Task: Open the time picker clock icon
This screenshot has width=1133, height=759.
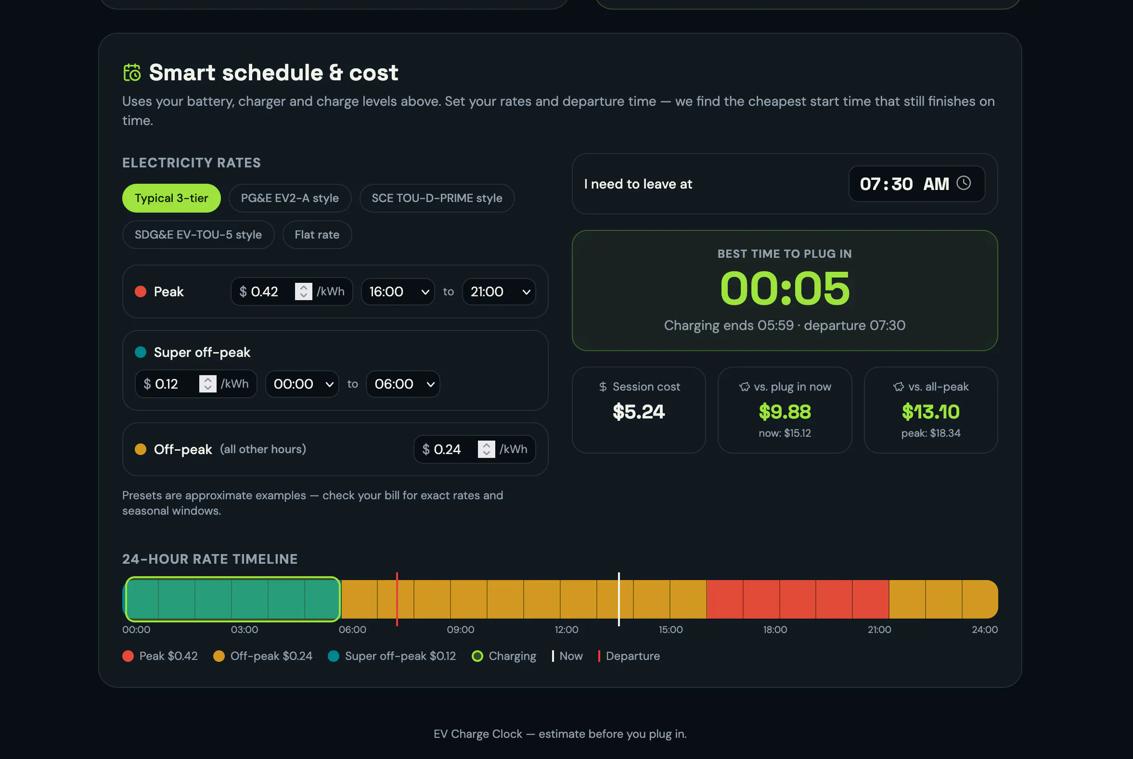Action: coord(964,183)
